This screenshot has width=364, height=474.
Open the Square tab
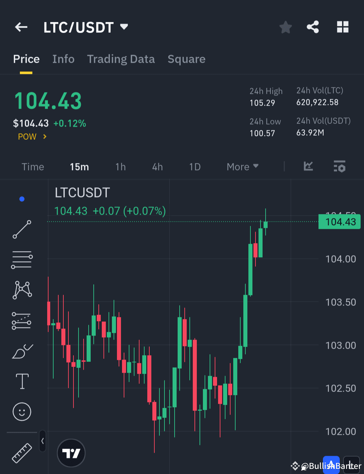pos(186,59)
